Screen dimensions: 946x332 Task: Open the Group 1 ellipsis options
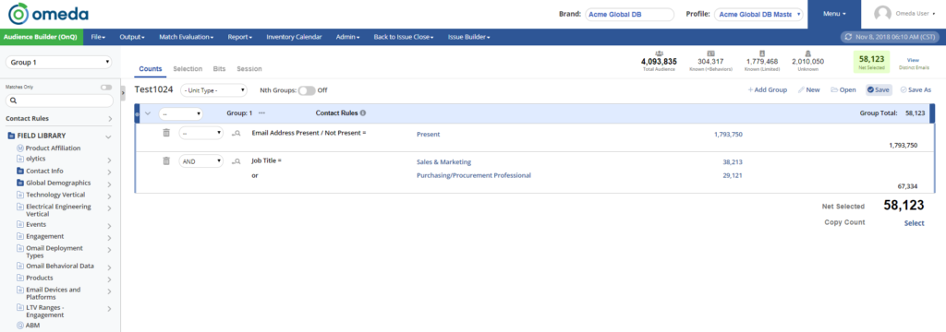tap(261, 113)
